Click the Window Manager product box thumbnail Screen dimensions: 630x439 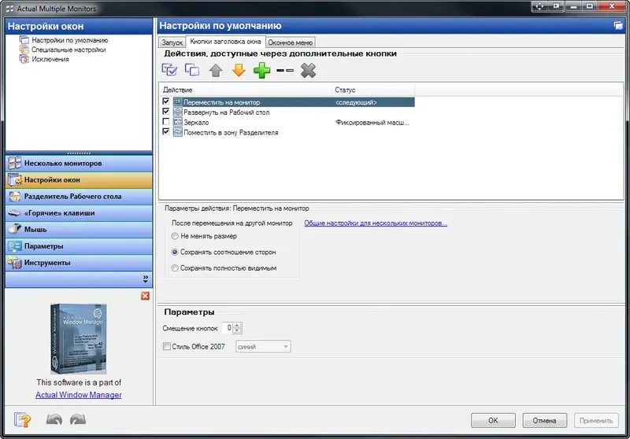coord(78,338)
